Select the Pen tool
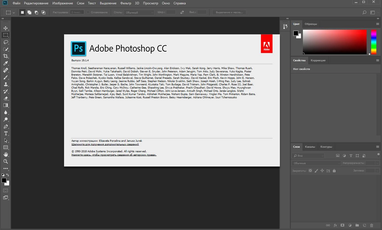The width and height of the screenshot is (382, 230). pyautogui.click(x=6, y=126)
